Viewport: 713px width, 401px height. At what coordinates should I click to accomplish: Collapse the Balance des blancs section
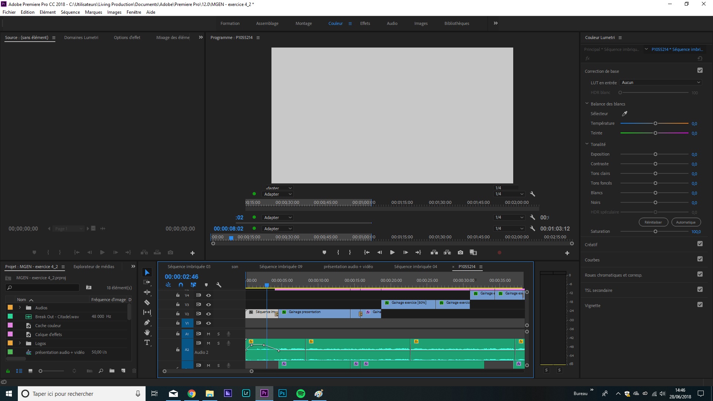[587, 104]
